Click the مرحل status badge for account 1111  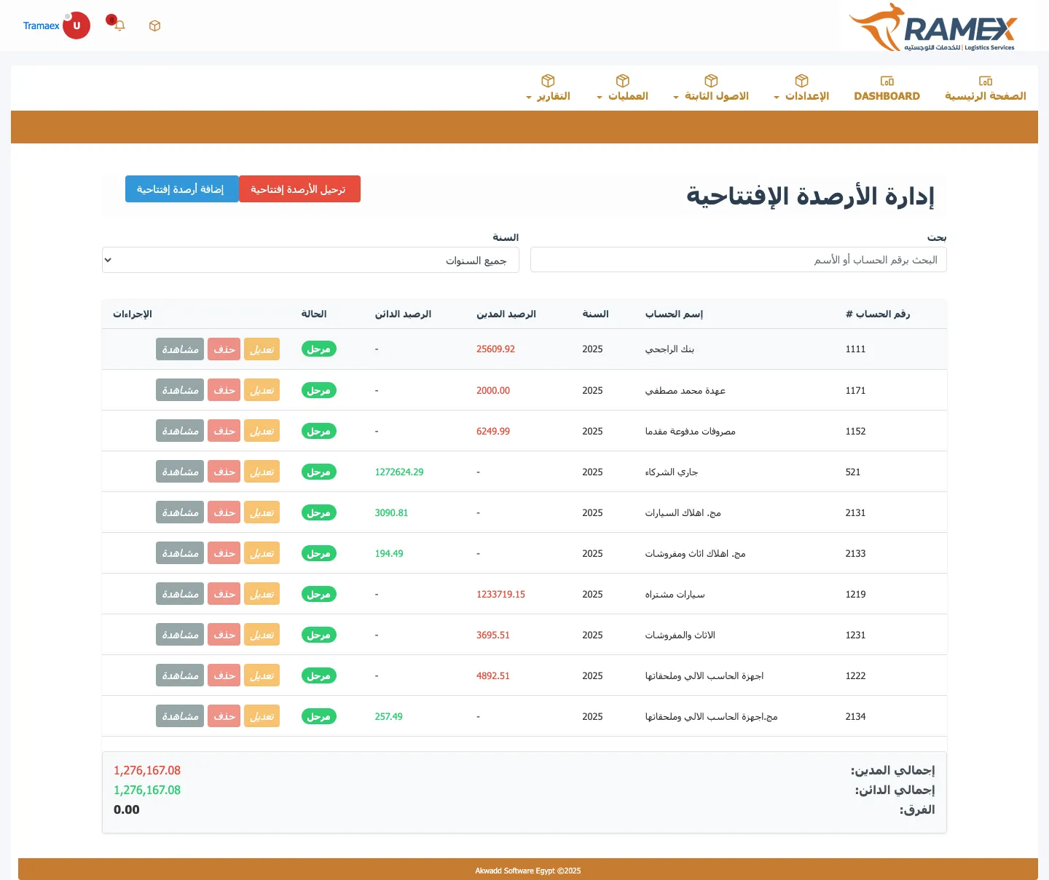click(319, 349)
